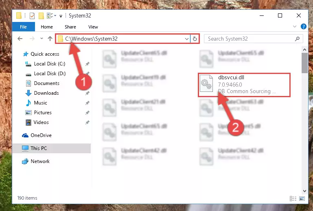This screenshot has height=211, width=313.
Task: Click pin icon next to Videos
Action: pyautogui.click(x=87, y=122)
